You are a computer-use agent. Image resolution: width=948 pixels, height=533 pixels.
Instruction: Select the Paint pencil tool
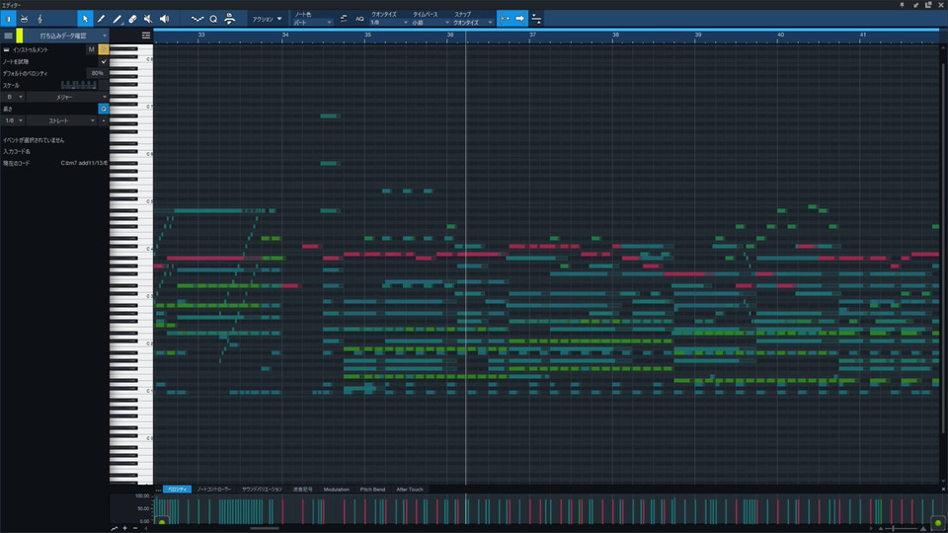tap(101, 19)
